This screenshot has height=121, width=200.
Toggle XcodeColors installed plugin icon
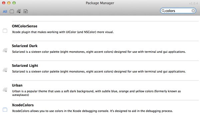5,110
